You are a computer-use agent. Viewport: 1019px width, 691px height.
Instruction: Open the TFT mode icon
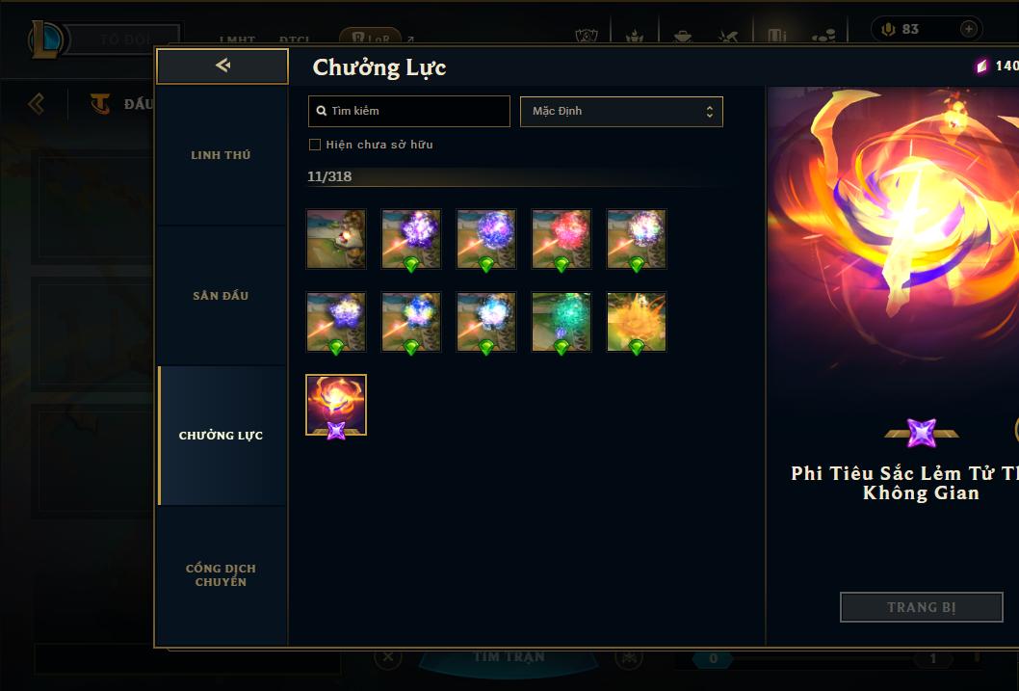pyautogui.click(x=99, y=103)
